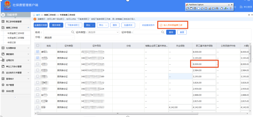Click the 单位管理 building icon in header

241,7
